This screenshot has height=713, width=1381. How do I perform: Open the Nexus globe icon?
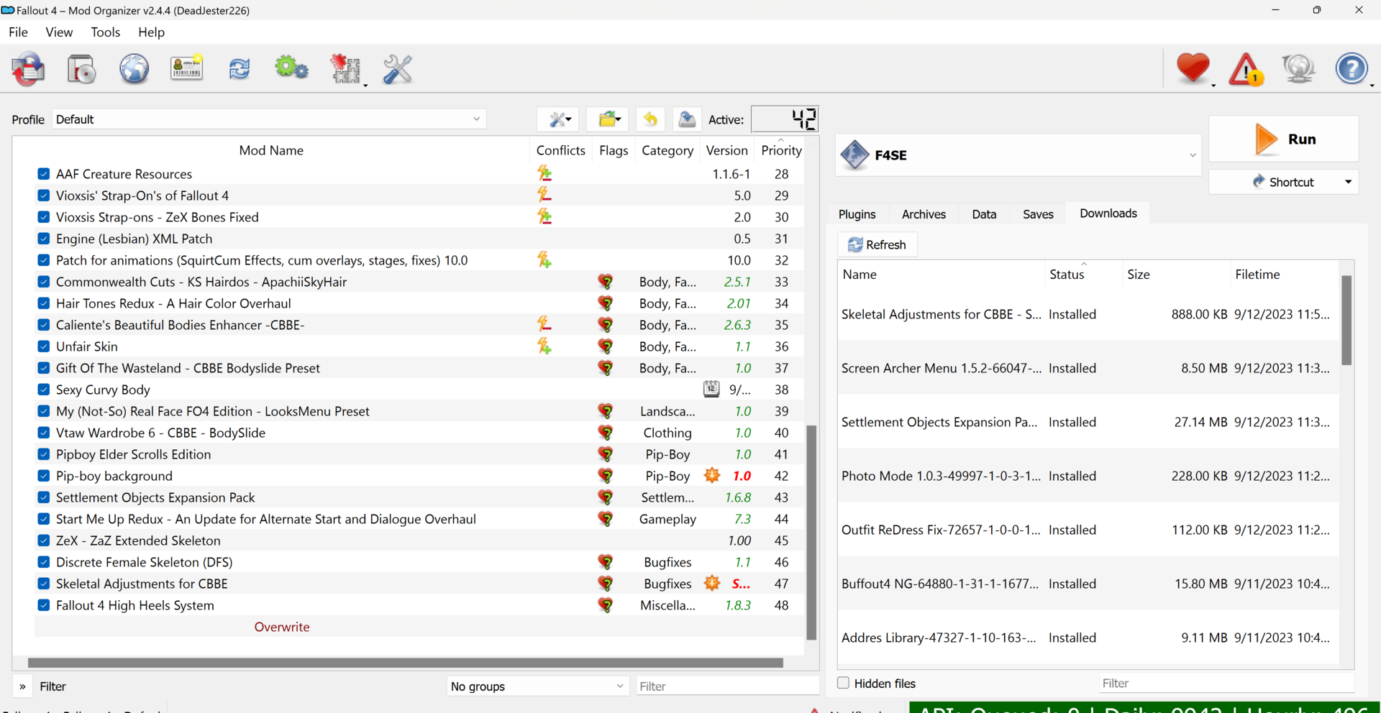tap(134, 69)
